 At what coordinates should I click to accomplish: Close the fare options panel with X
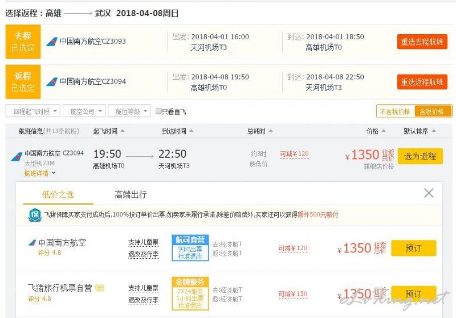[x=429, y=193]
